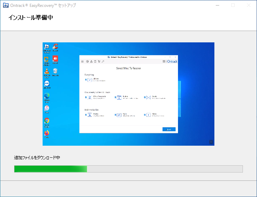Click the AnyDesk red icon on preview desktop
Screen dimensions: 257x197
click(x=55, y=59)
